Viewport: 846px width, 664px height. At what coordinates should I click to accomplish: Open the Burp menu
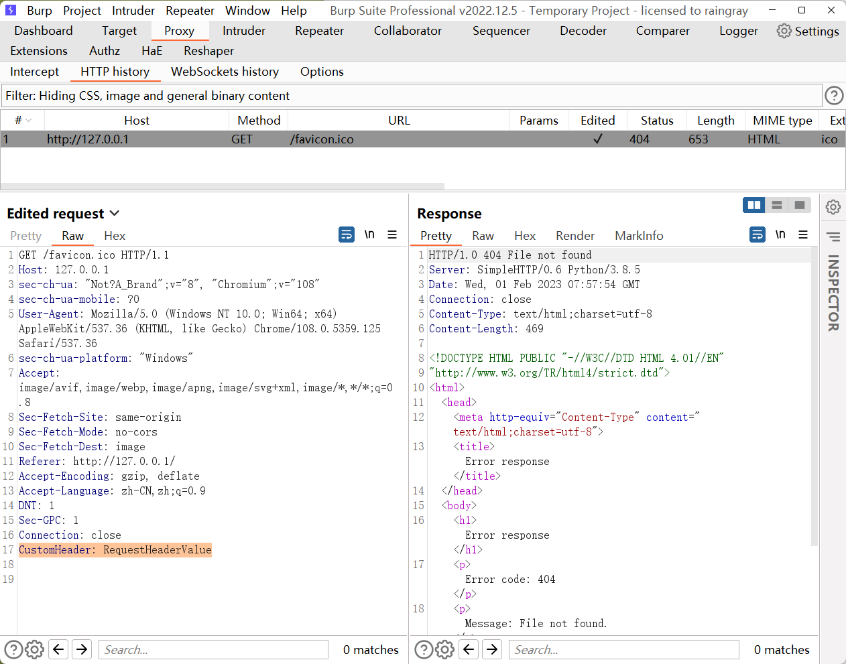tap(40, 11)
